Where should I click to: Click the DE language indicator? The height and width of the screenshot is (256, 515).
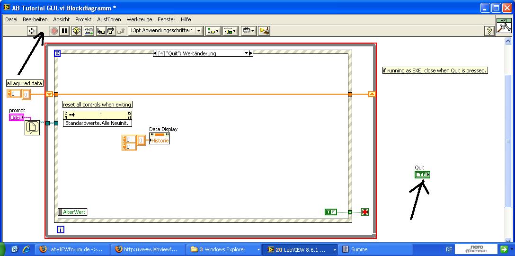[449, 249]
